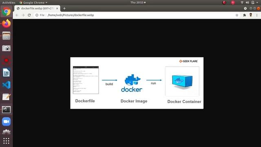Go back using the browser back arrow
This screenshot has width=261, height=147.
tap(17, 15)
